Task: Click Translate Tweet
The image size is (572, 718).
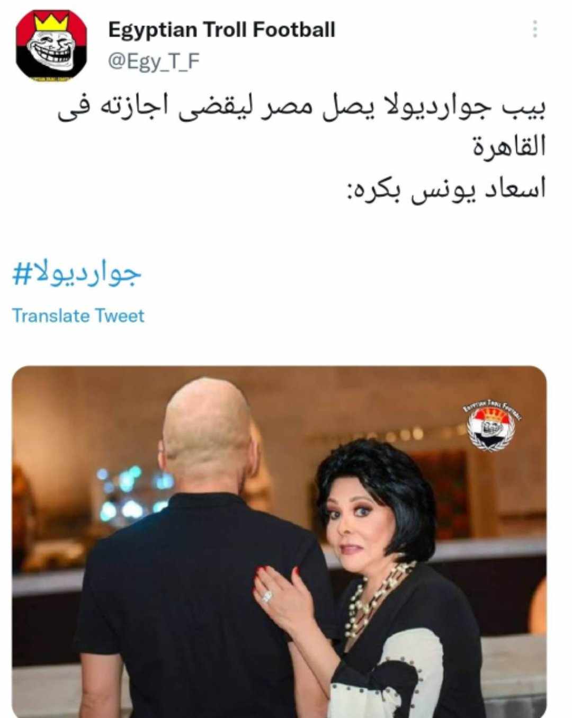Action: tap(78, 316)
